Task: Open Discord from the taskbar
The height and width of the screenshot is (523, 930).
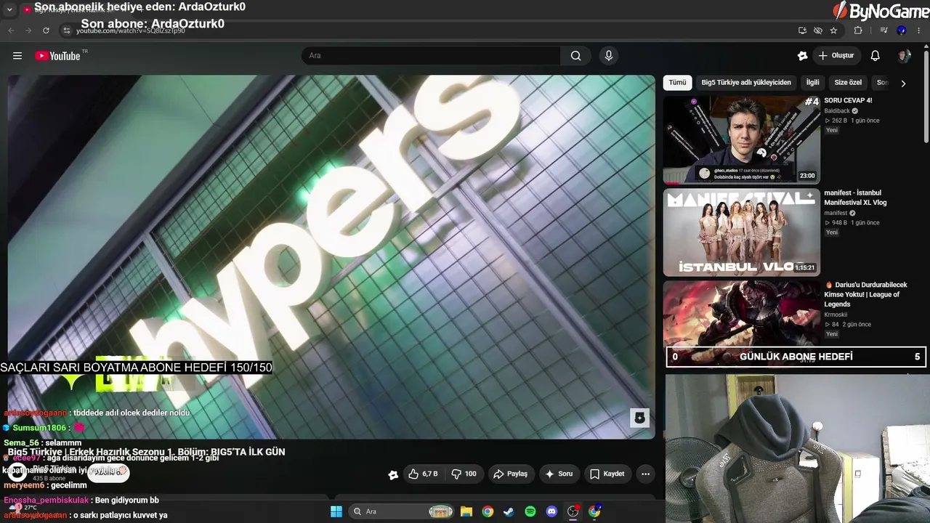Action: [551, 511]
